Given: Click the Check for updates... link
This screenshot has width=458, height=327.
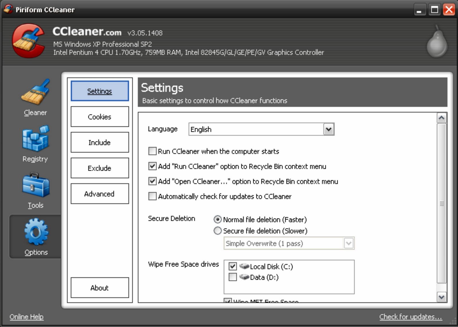Looking at the screenshot, I should [x=411, y=317].
